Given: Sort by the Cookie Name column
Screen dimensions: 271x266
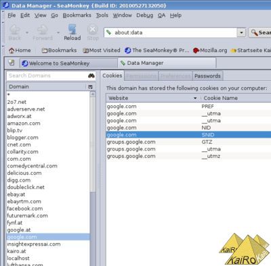Looking at the screenshot, I should (236, 98).
